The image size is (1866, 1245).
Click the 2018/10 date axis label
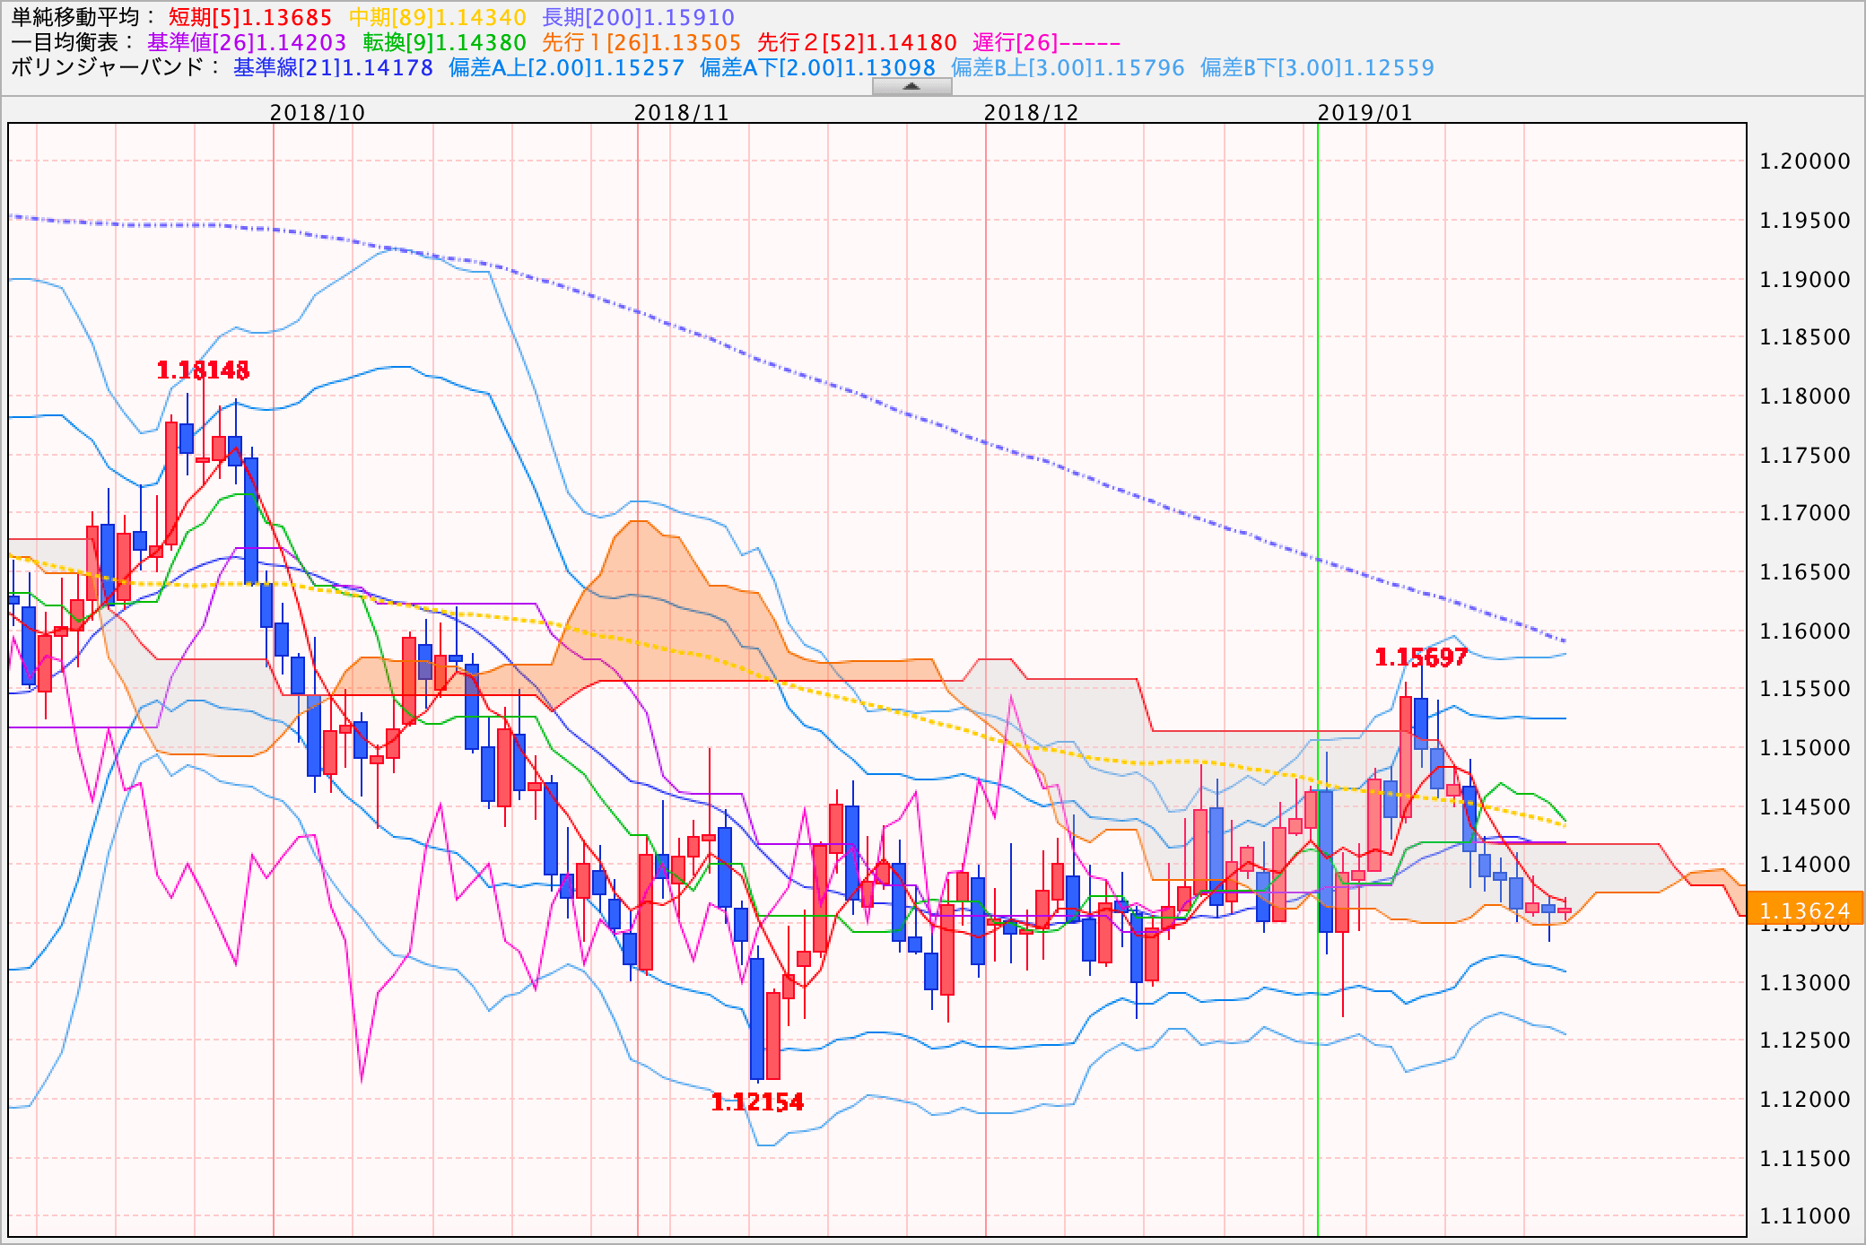318,113
